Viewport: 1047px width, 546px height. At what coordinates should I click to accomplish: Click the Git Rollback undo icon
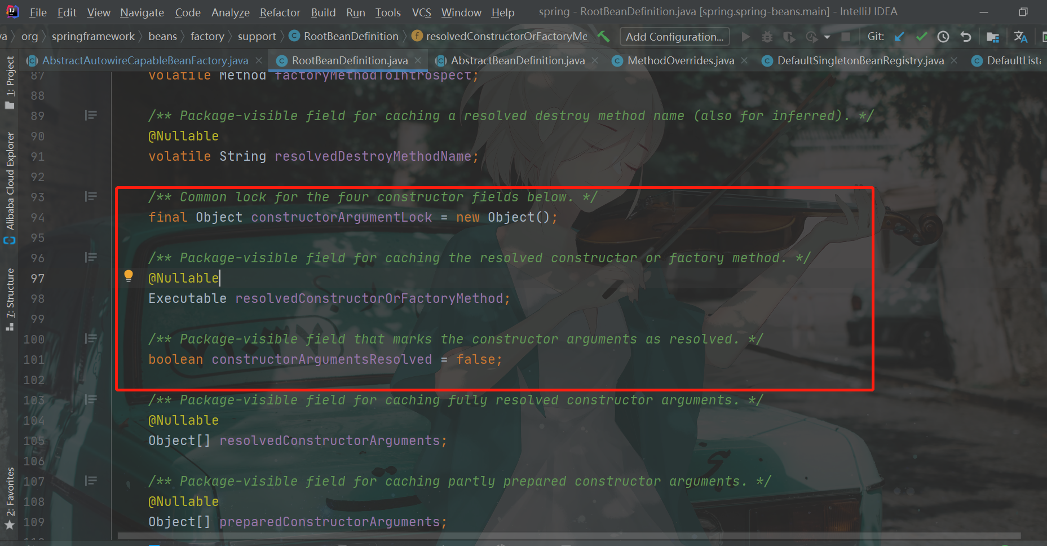966,37
